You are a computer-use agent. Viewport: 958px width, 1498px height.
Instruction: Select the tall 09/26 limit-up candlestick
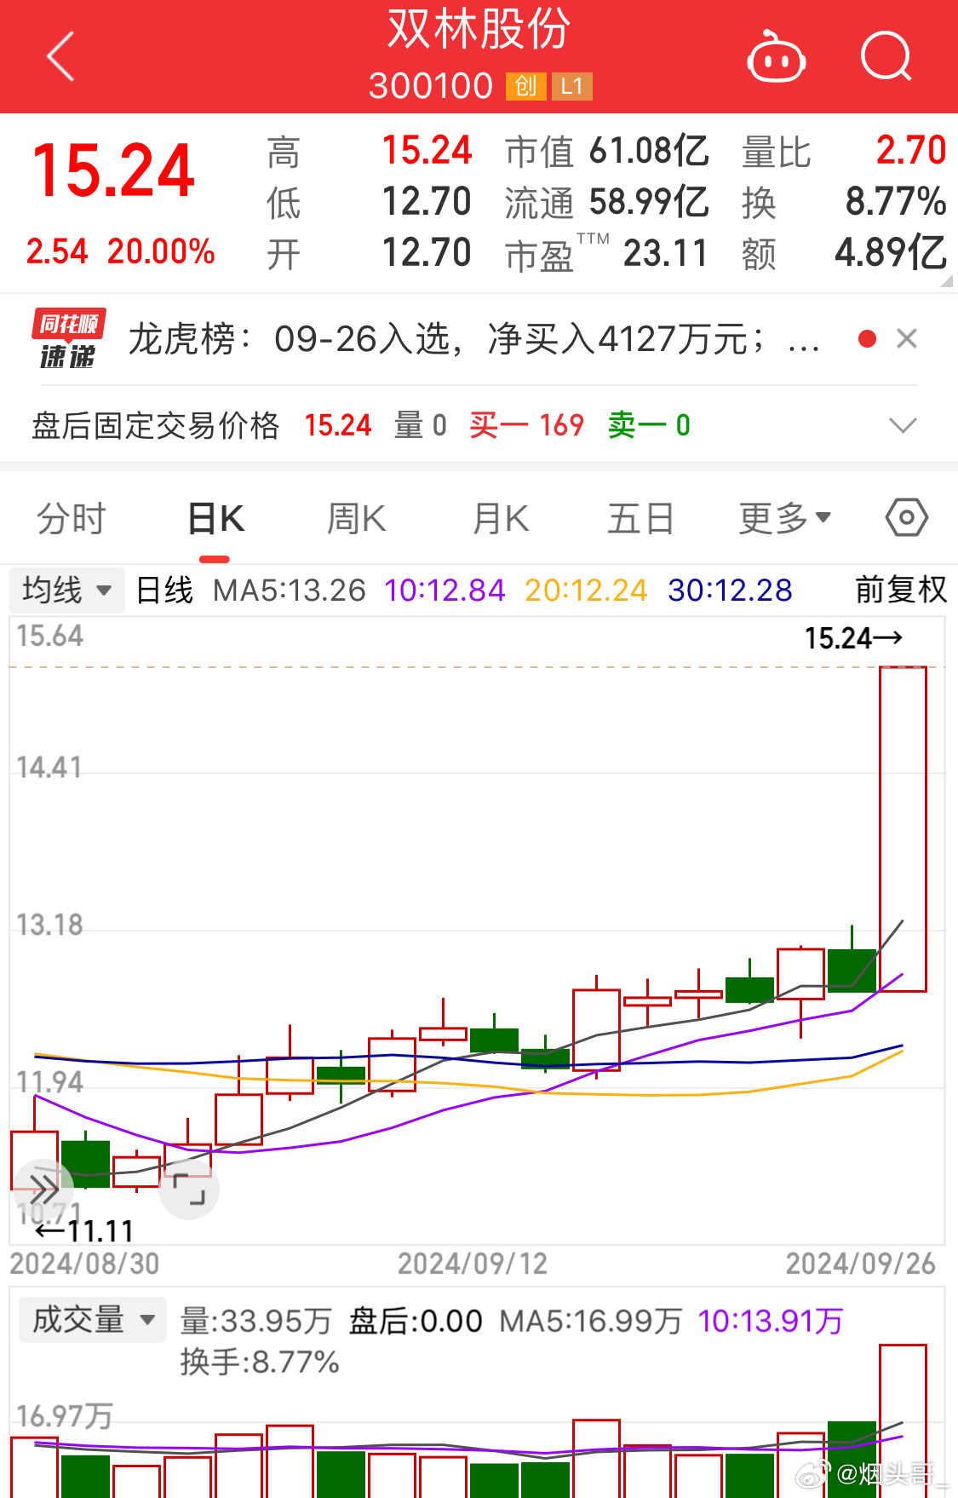(x=903, y=829)
